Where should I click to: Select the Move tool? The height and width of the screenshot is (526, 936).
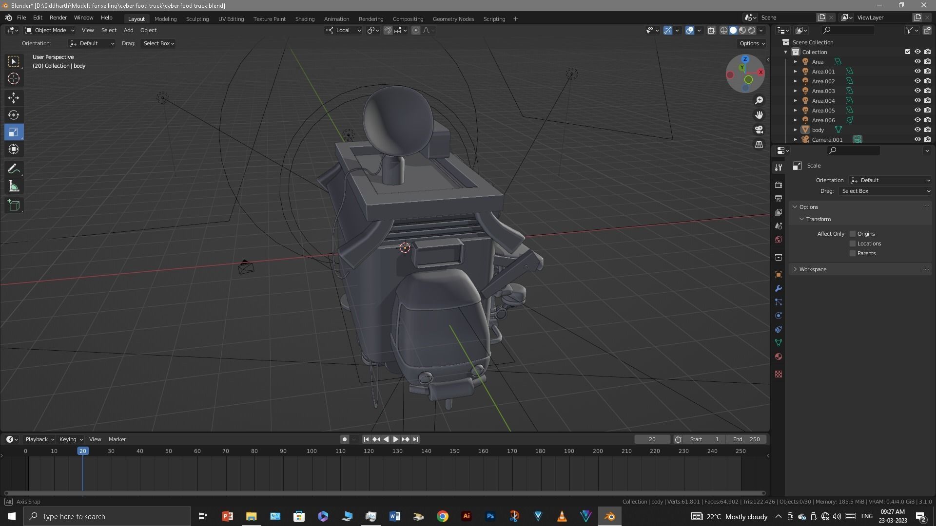pos(14,98)
